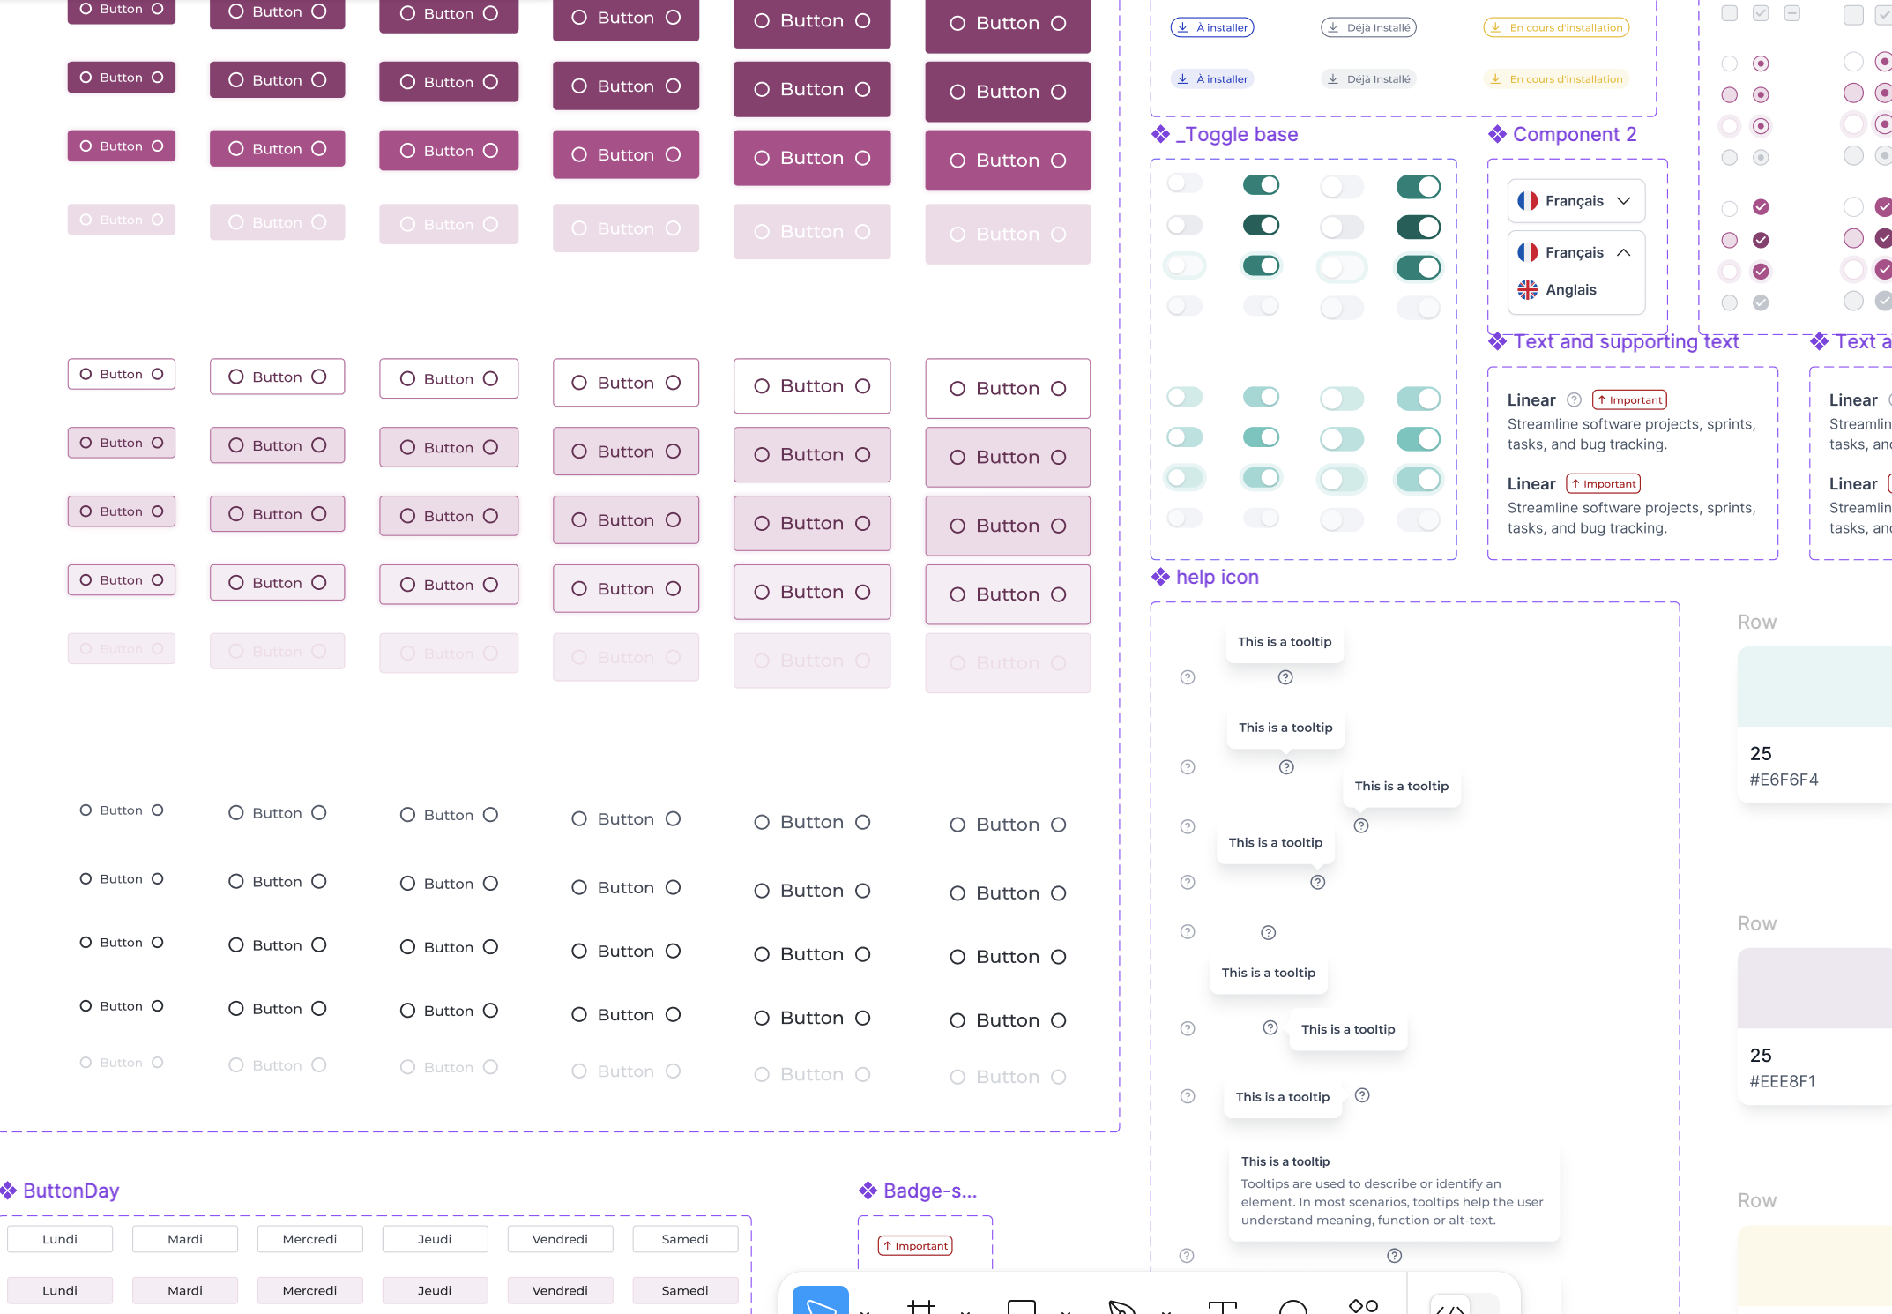
Task: Click largest disabled solid pink Button
Action: coord(1008,234)
